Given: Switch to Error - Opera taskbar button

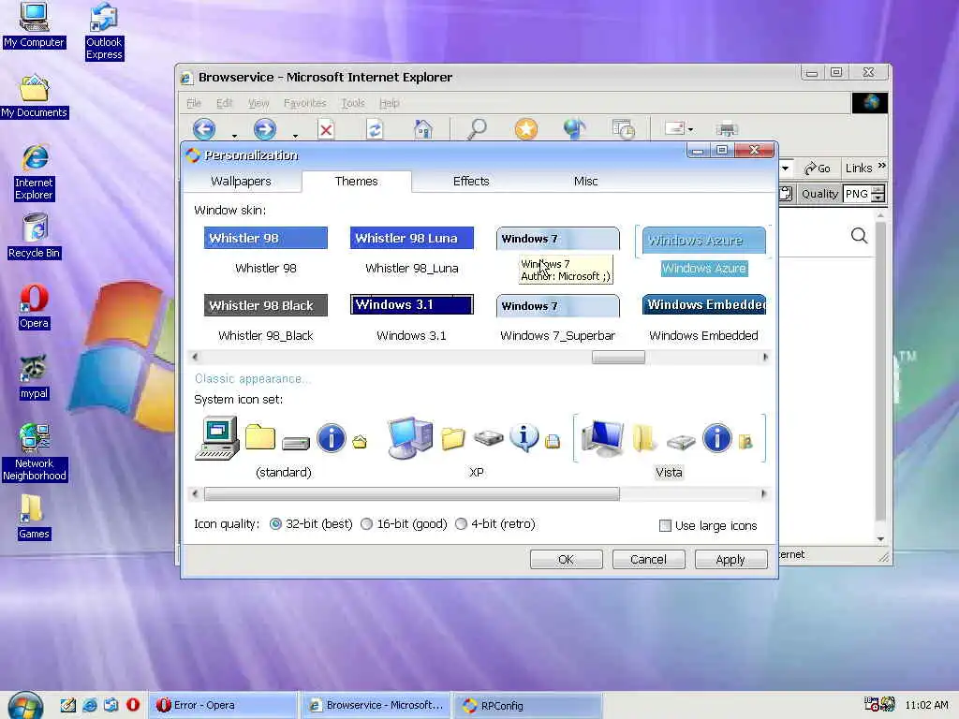Looking at the screenshot, I should (x=223, y=705).
